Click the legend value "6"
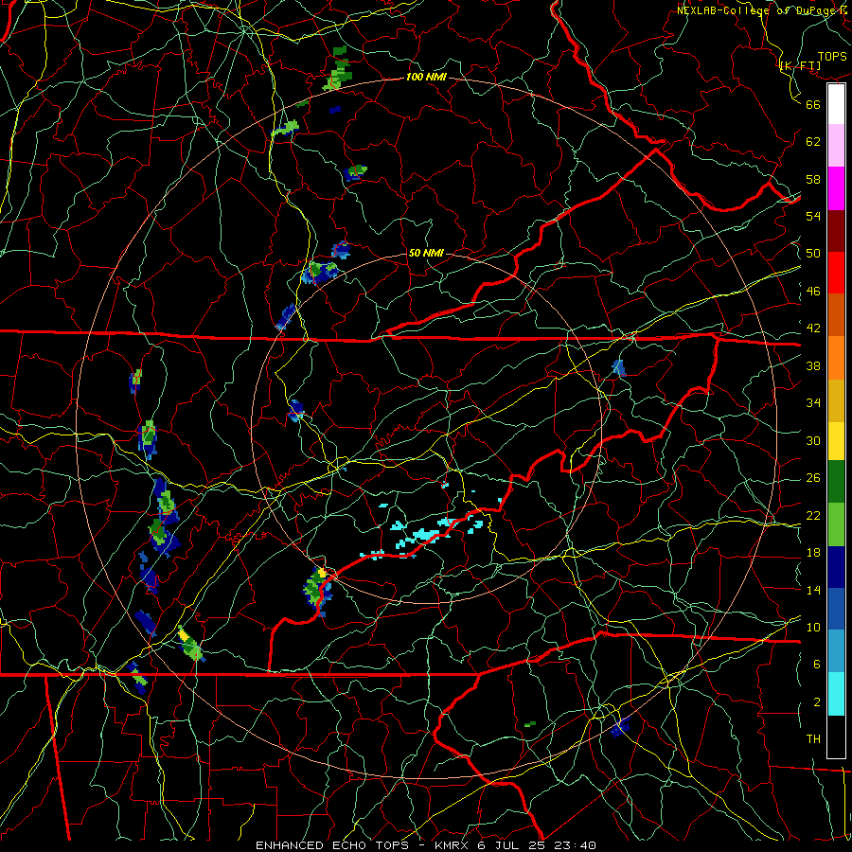852x852 pixels. click(817, 665)
